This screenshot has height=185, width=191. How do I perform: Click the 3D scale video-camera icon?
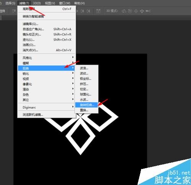[148, 11]
